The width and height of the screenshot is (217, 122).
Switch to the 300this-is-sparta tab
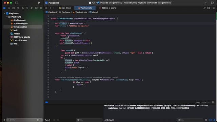[x=107, y=8]
